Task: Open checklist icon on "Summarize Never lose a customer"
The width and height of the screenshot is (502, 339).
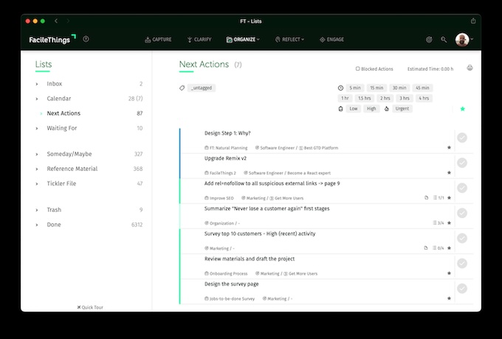Action: click(434, 223)
